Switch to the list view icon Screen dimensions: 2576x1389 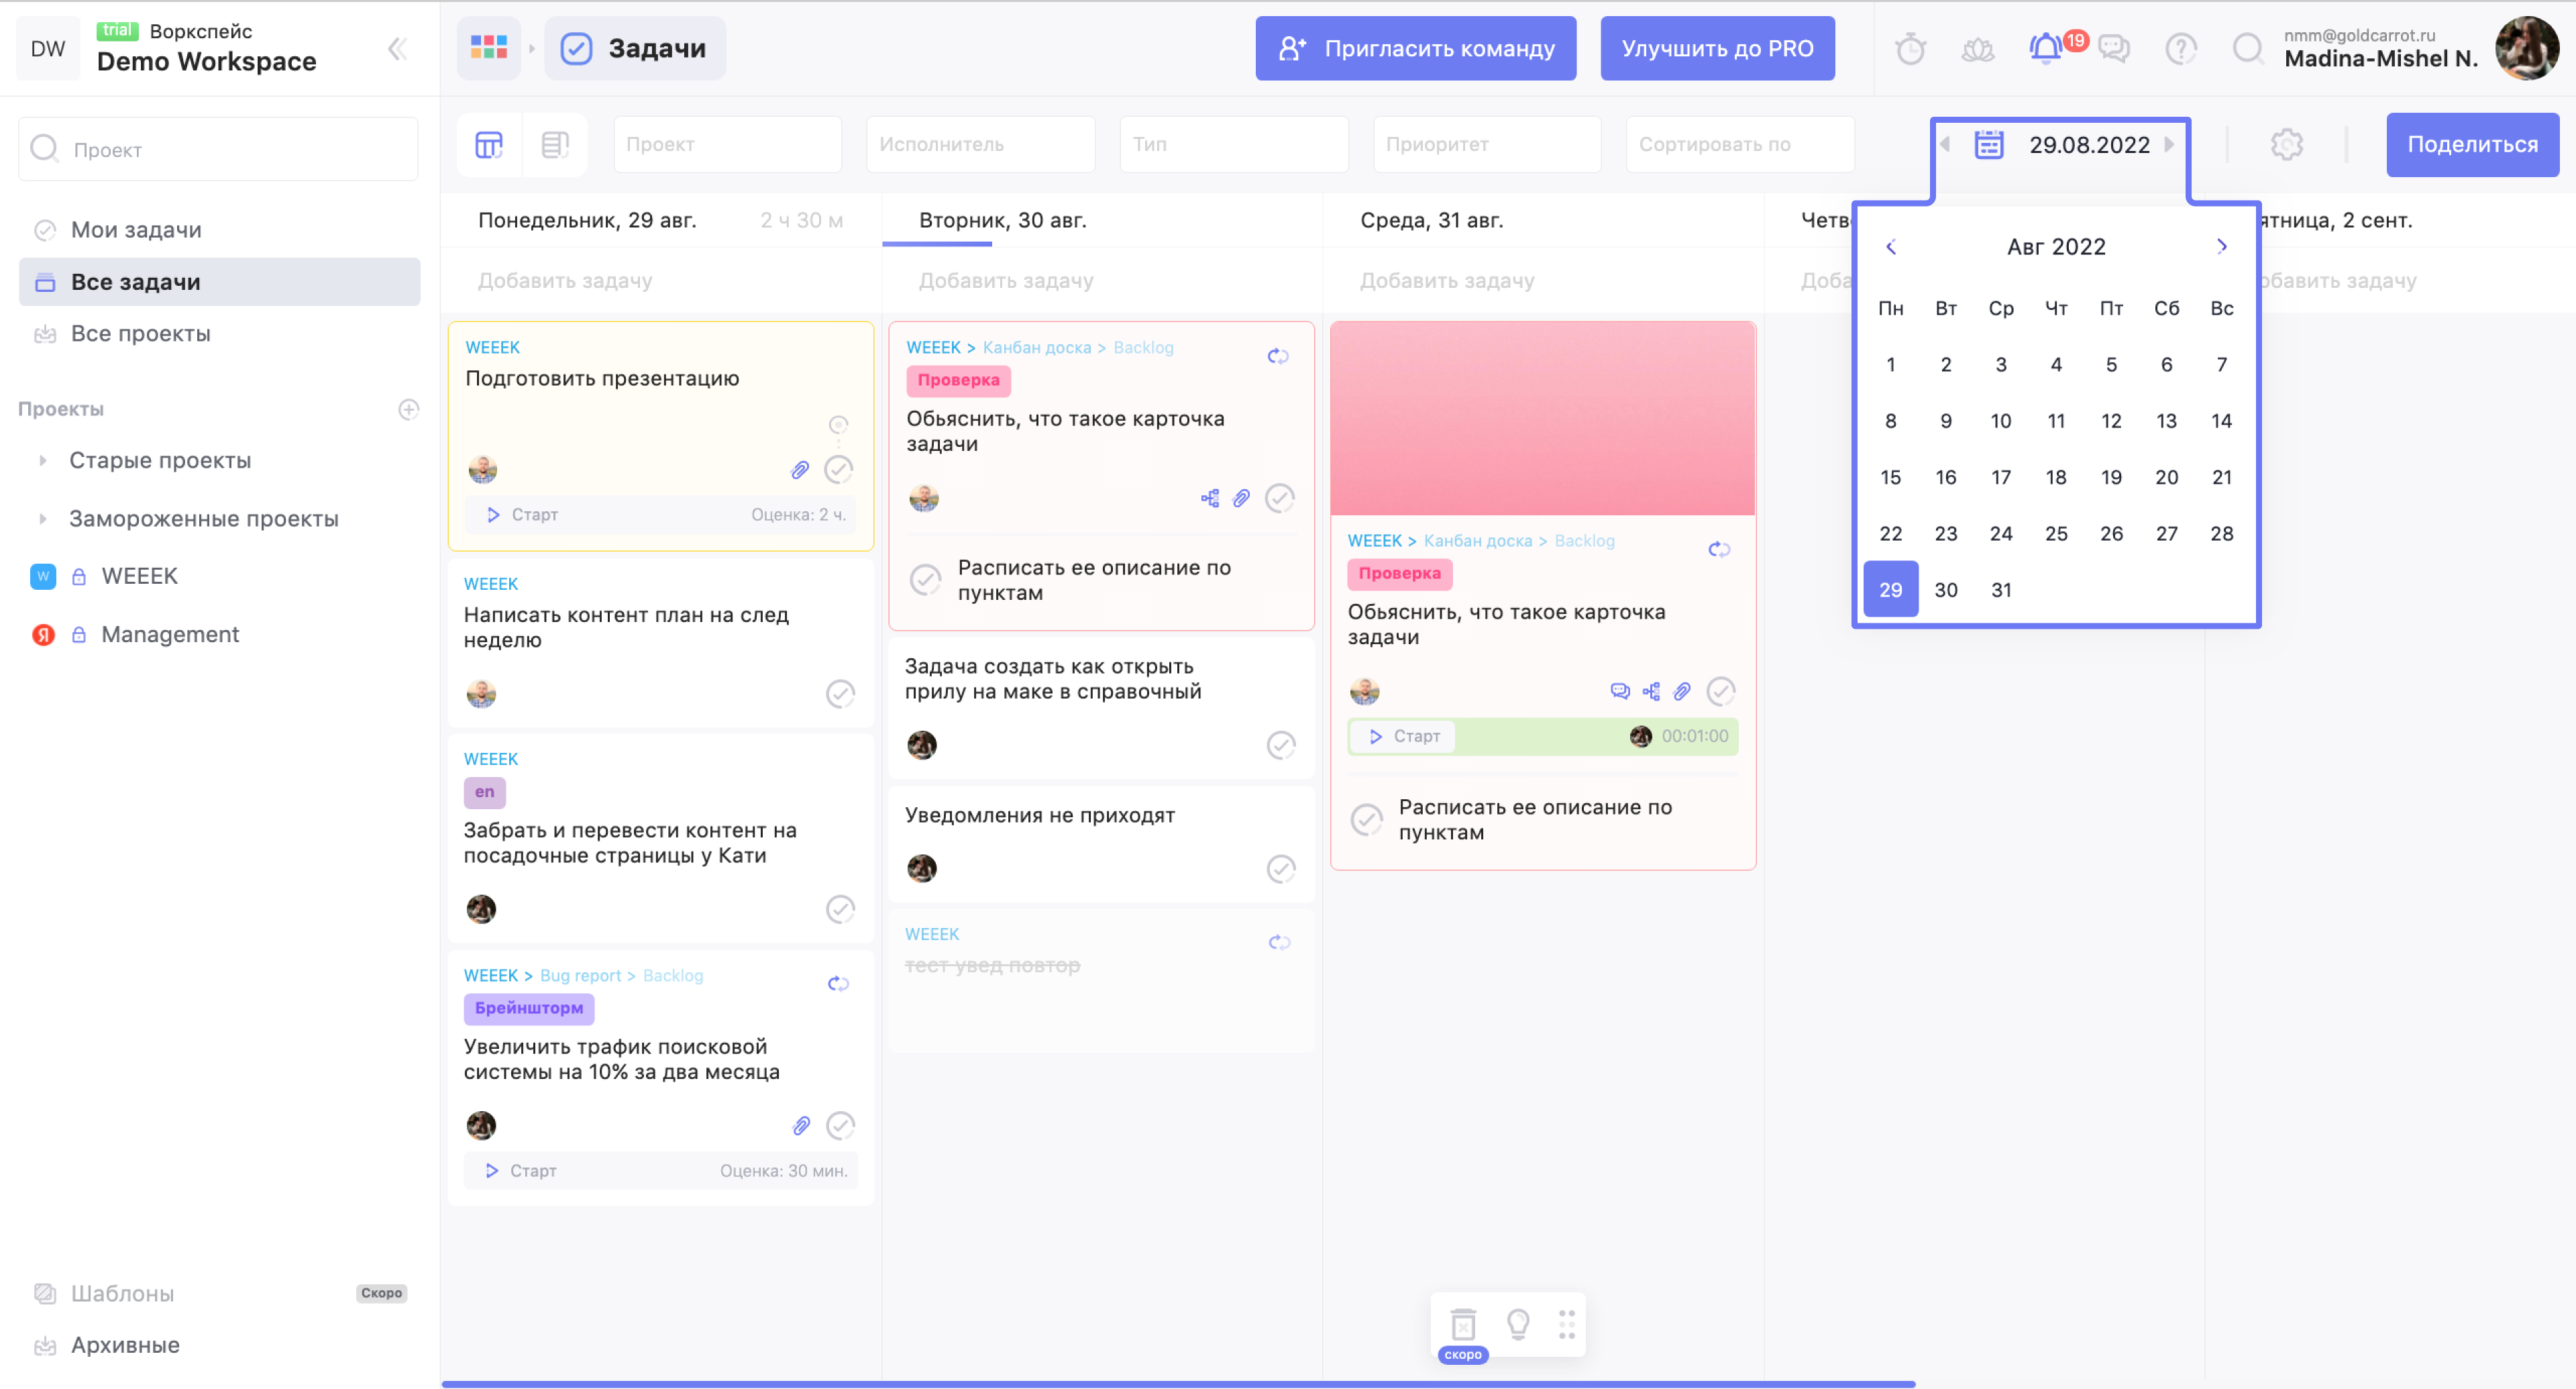[x=554, y=145]
